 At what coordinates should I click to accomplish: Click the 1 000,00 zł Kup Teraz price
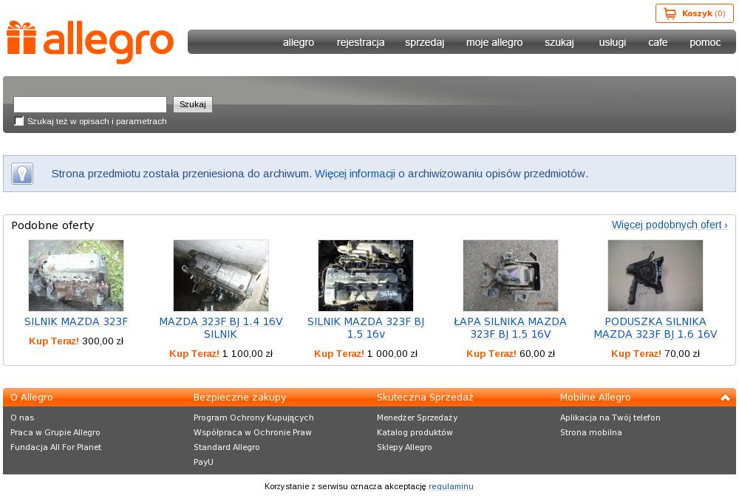click(366, 353)
